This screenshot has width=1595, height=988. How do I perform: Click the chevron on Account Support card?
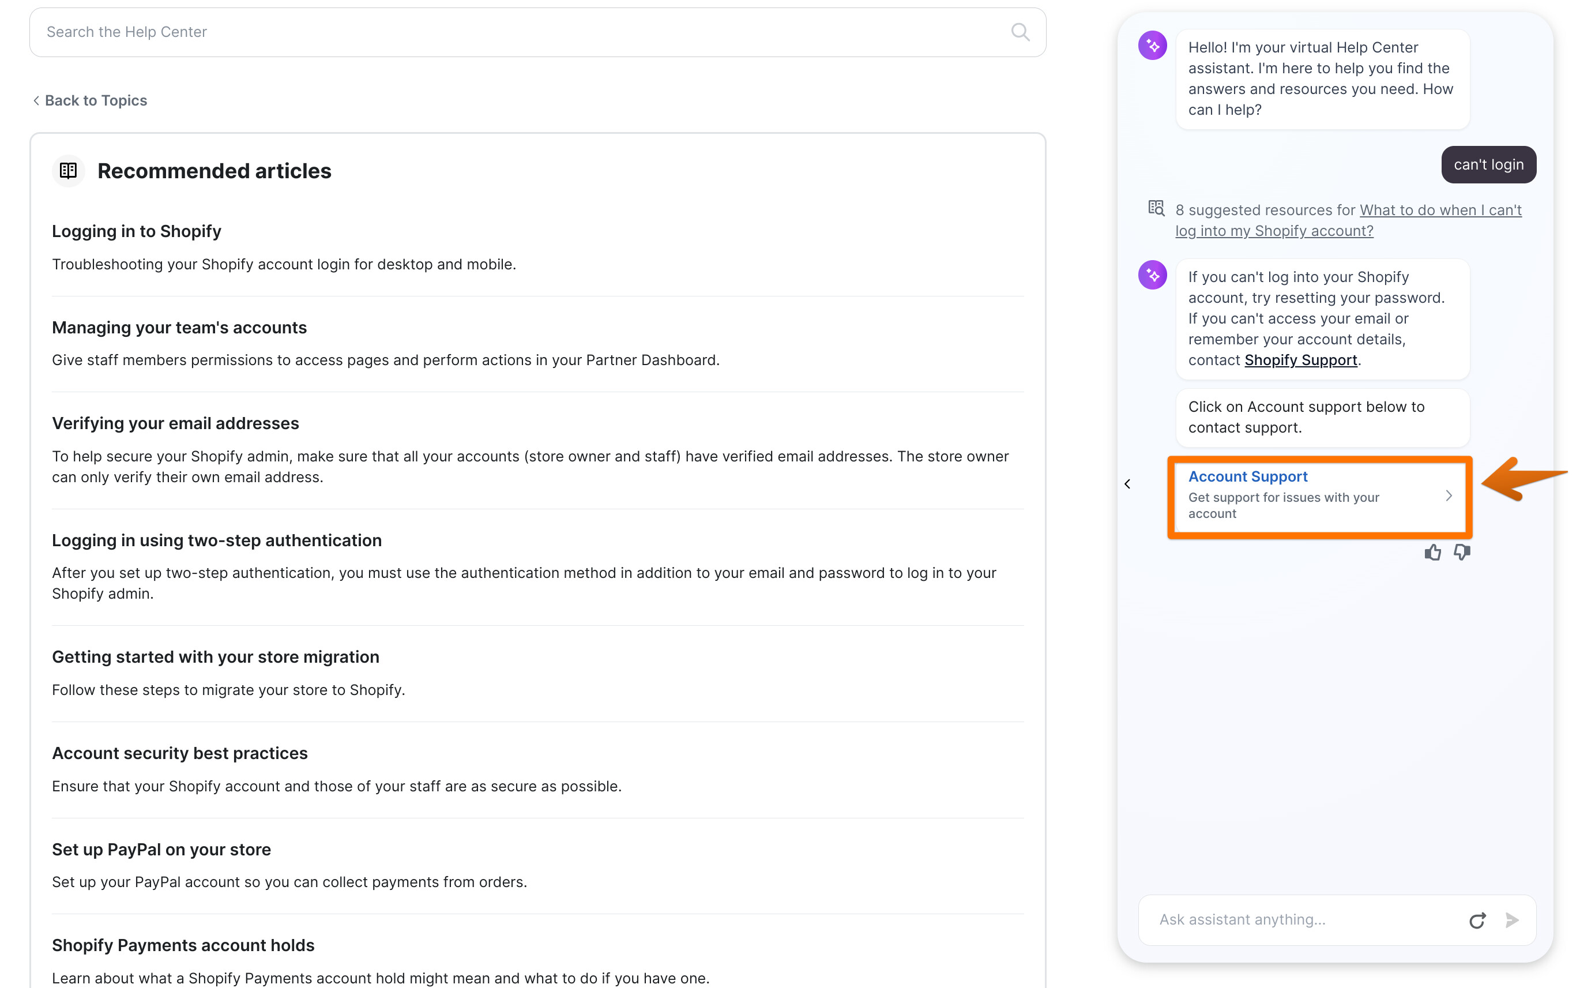click(x=1449, y=495)
